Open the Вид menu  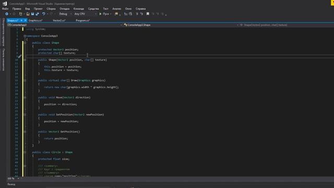coord(28,9)
